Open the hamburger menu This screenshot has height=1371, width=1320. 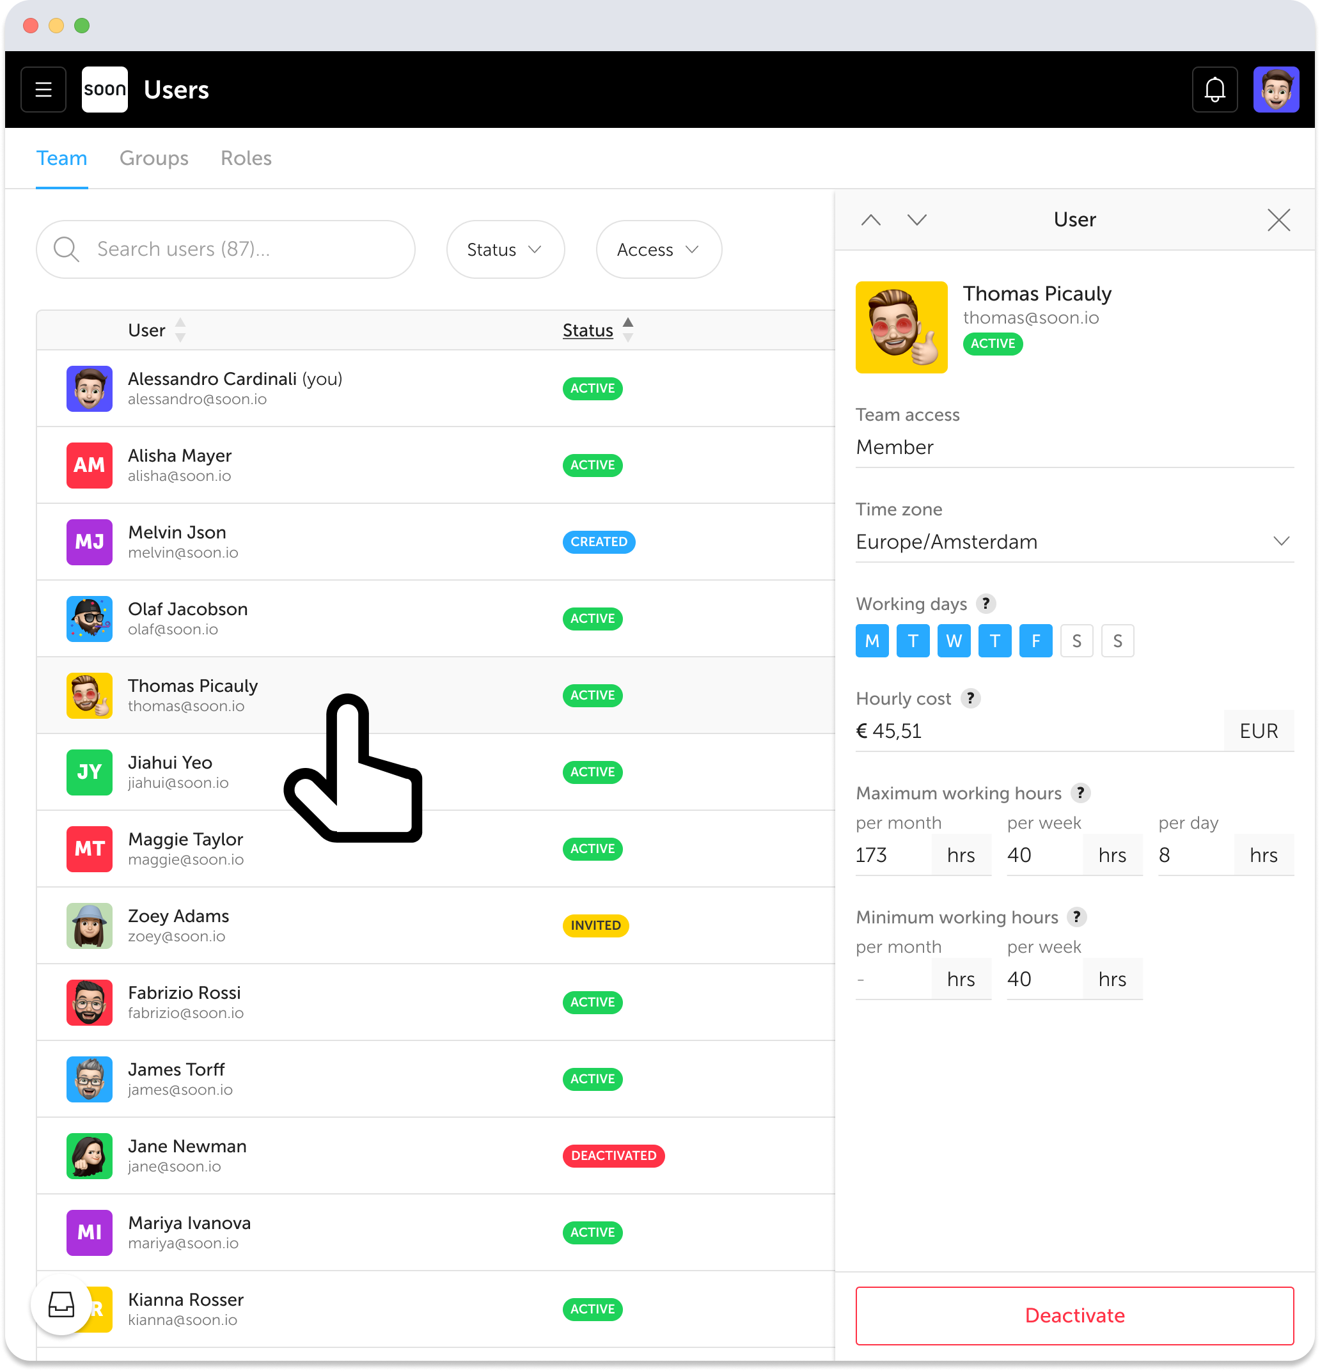pyautogui.click(x=43, y=90)
